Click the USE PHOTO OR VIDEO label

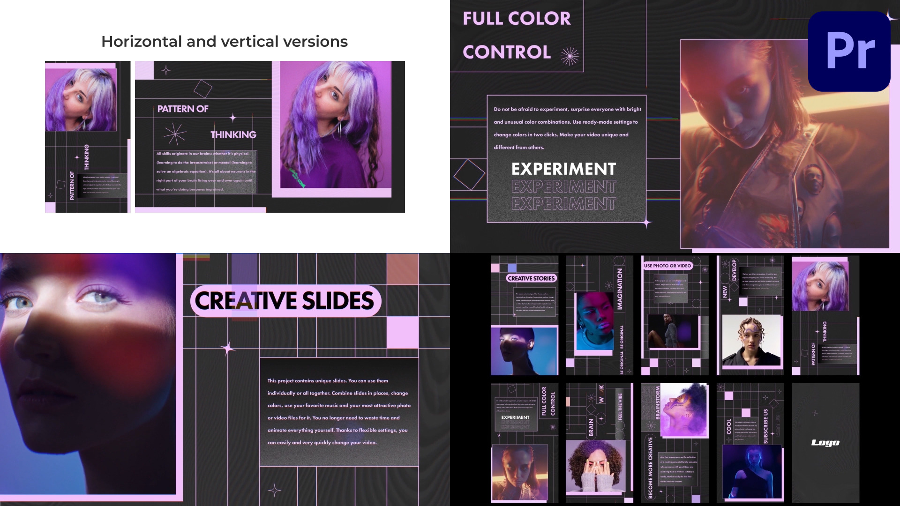667,266
